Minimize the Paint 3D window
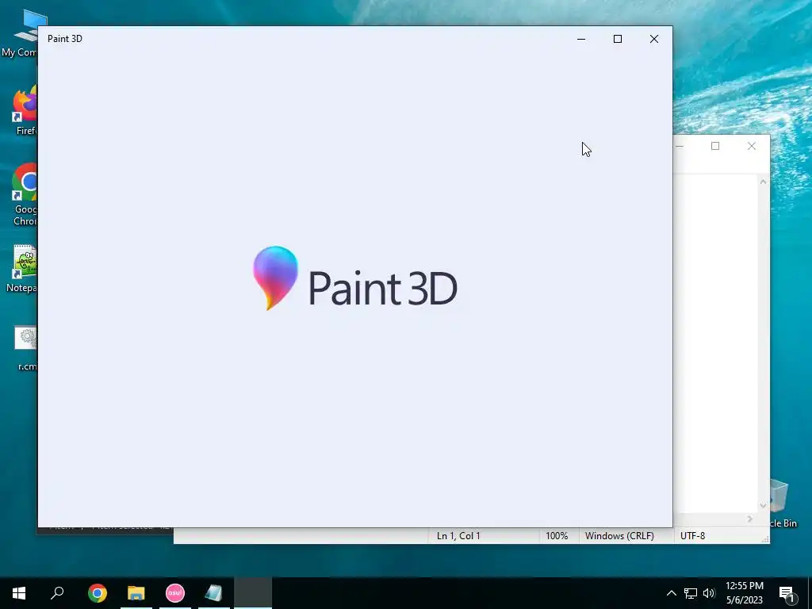Screen dimensions: 812x609 point(581,39)
